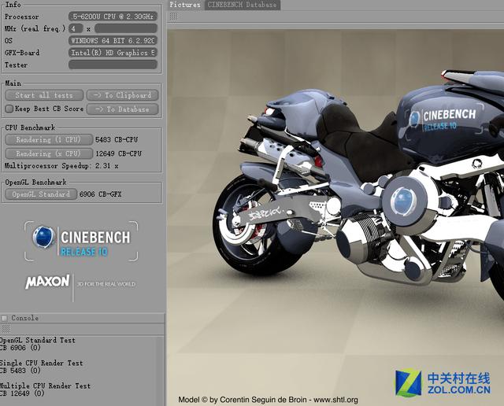The width and height of the screenshot is (504, 406).
Task: Copy results with the To Clipboard button
Action: [x=122, y=95]
